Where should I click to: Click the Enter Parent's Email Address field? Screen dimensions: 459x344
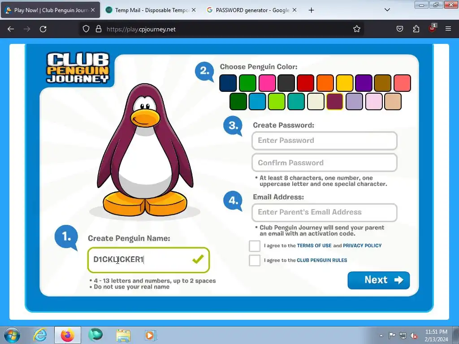pyautogui.click(x=325, y=212)
